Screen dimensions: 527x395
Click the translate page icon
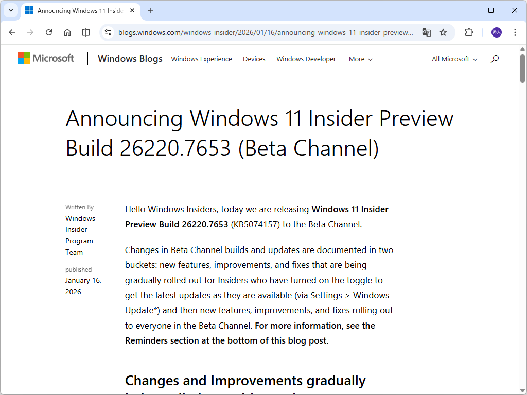tap(427, 32)
